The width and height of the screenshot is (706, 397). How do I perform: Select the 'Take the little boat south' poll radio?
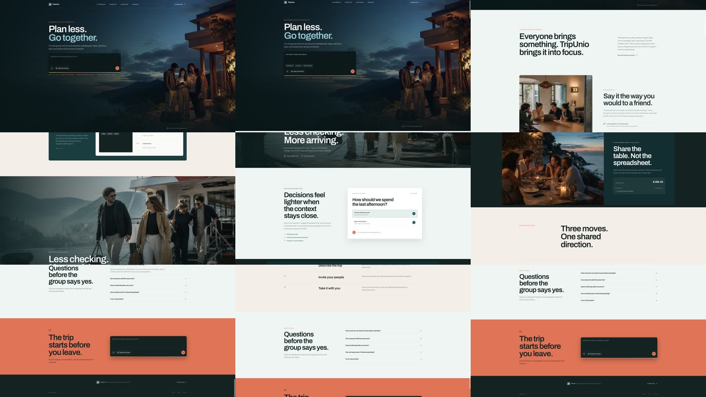pos(414,214)
